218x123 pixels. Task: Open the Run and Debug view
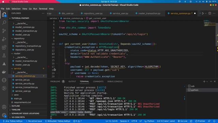click(x=4, y=39)
